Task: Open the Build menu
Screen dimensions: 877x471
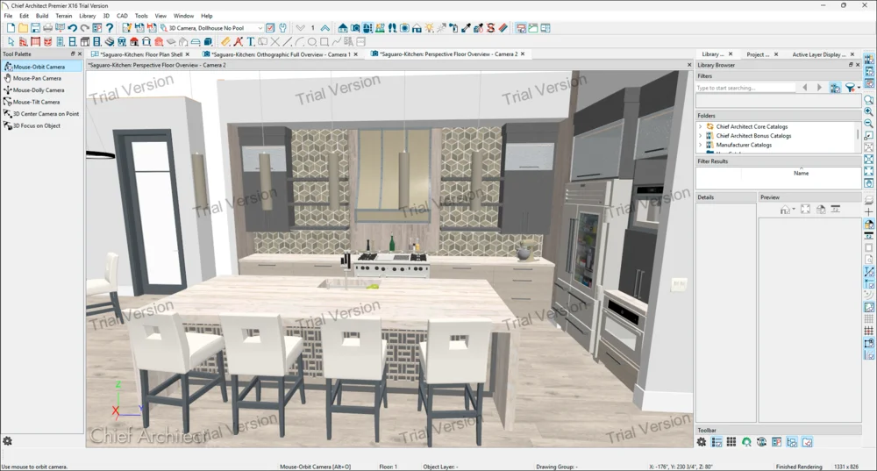Action: (42, 16)
